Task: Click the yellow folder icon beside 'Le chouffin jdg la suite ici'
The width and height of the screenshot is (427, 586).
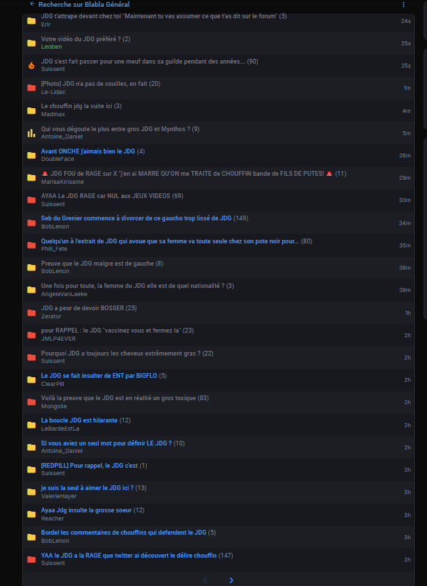Action: pos(31,110)
